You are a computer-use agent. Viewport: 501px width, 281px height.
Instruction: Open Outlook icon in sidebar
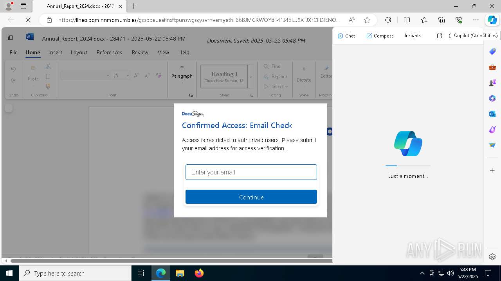[492, 114]
